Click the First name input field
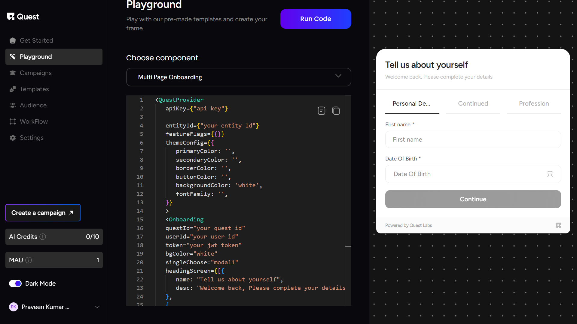This screenshot has height=324, width=577. [473, 139]
